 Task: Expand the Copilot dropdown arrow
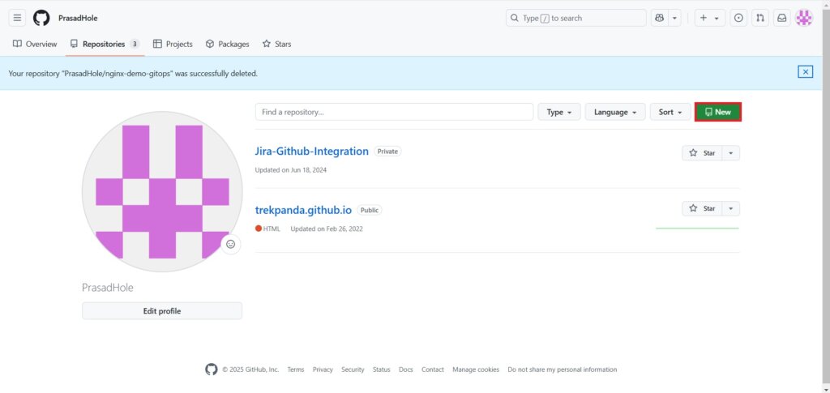(674, 18)
